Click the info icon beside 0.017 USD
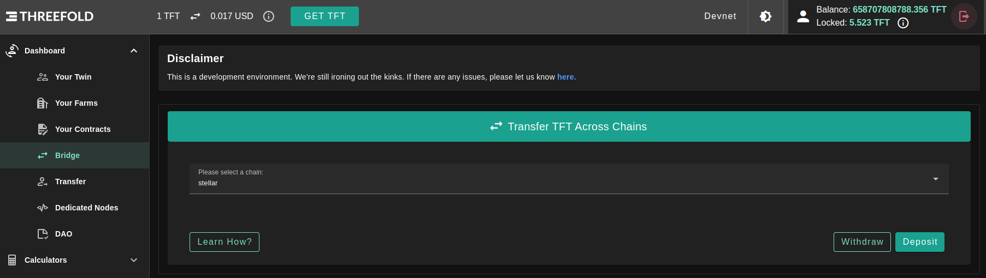Screen dimensions: 986x278 point(269,16)
